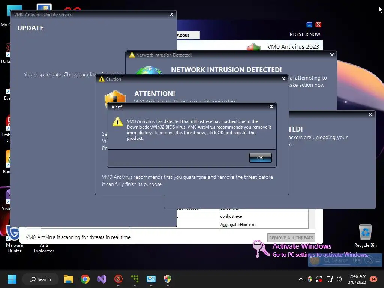This screenshot has height=288, width=384.
Task: Click OK in the Alert dialog
Action: (260, 158)
